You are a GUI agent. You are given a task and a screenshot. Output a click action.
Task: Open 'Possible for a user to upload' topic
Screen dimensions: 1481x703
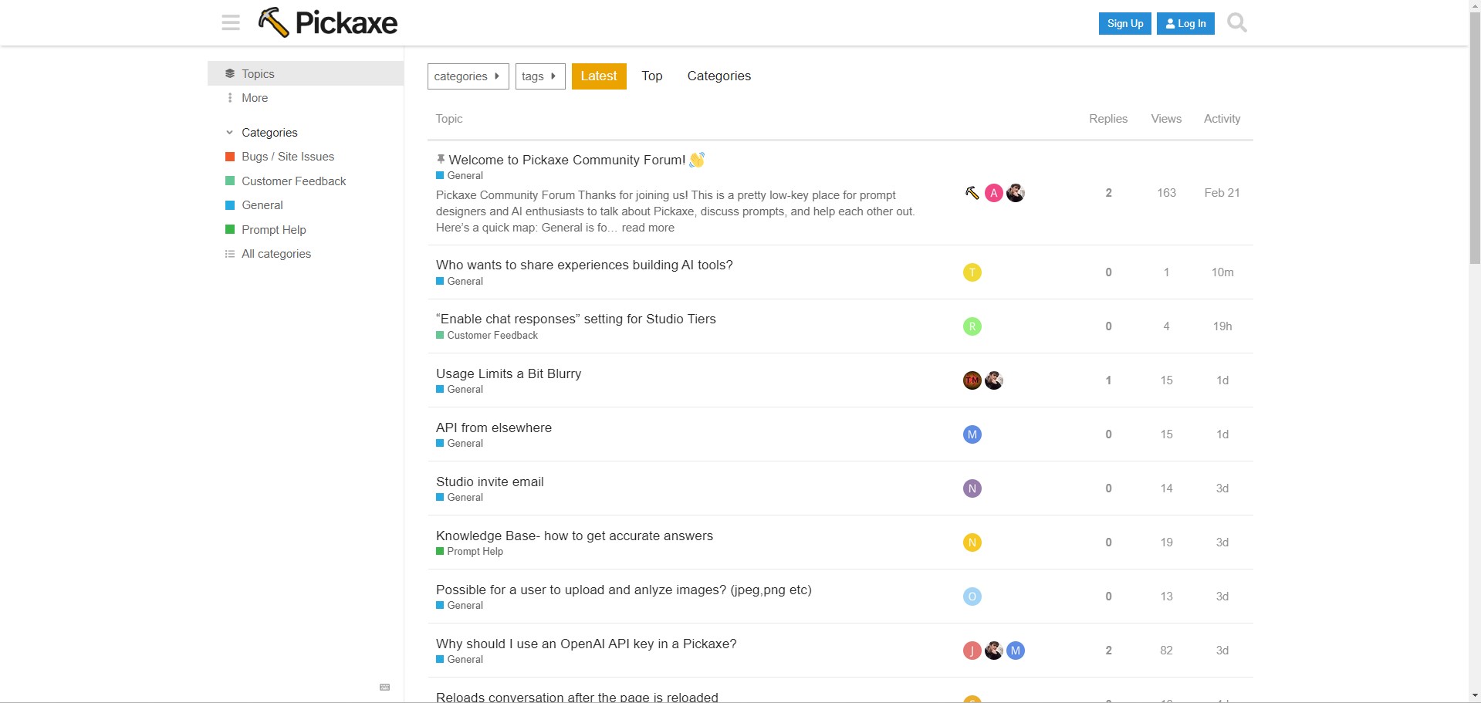click(x=624, y=590)
